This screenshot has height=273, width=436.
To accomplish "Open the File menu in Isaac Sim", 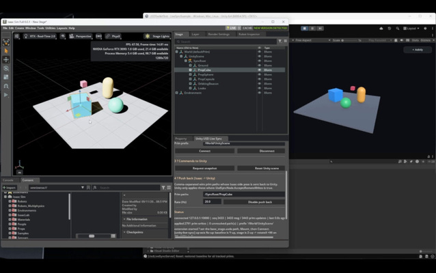I will point(5,28).
